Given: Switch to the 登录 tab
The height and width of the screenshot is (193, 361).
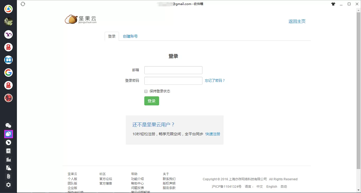Looking at the screenshot, I should point(112,36).
